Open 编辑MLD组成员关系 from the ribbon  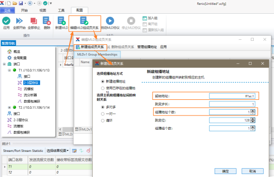(x=84, y=23)
